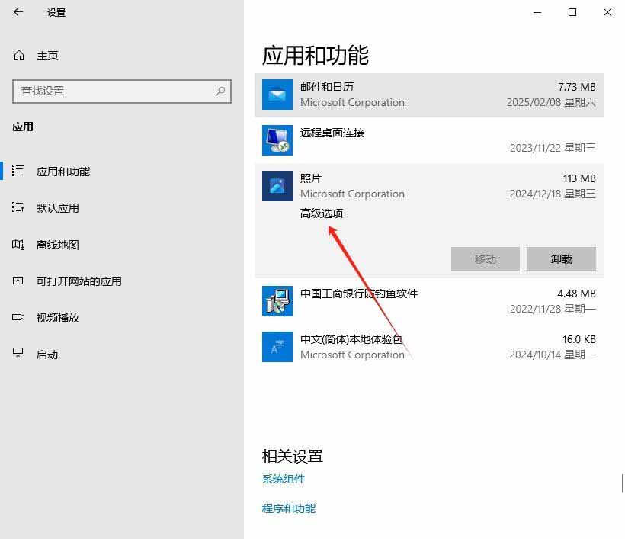Open 视频播放 settings
Viewport: 625px width, 539px height.
[x=57, y=318]
